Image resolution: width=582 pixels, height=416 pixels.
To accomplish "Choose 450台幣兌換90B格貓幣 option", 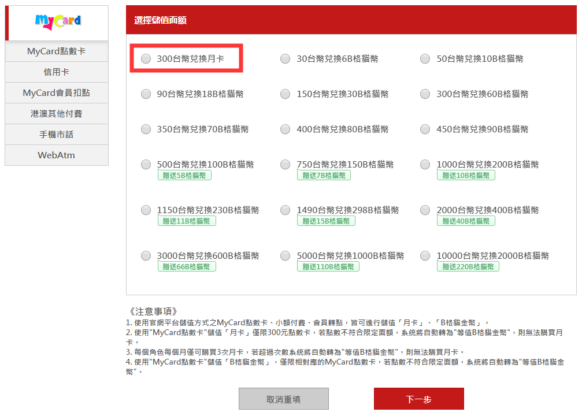I will coord(425,129).
